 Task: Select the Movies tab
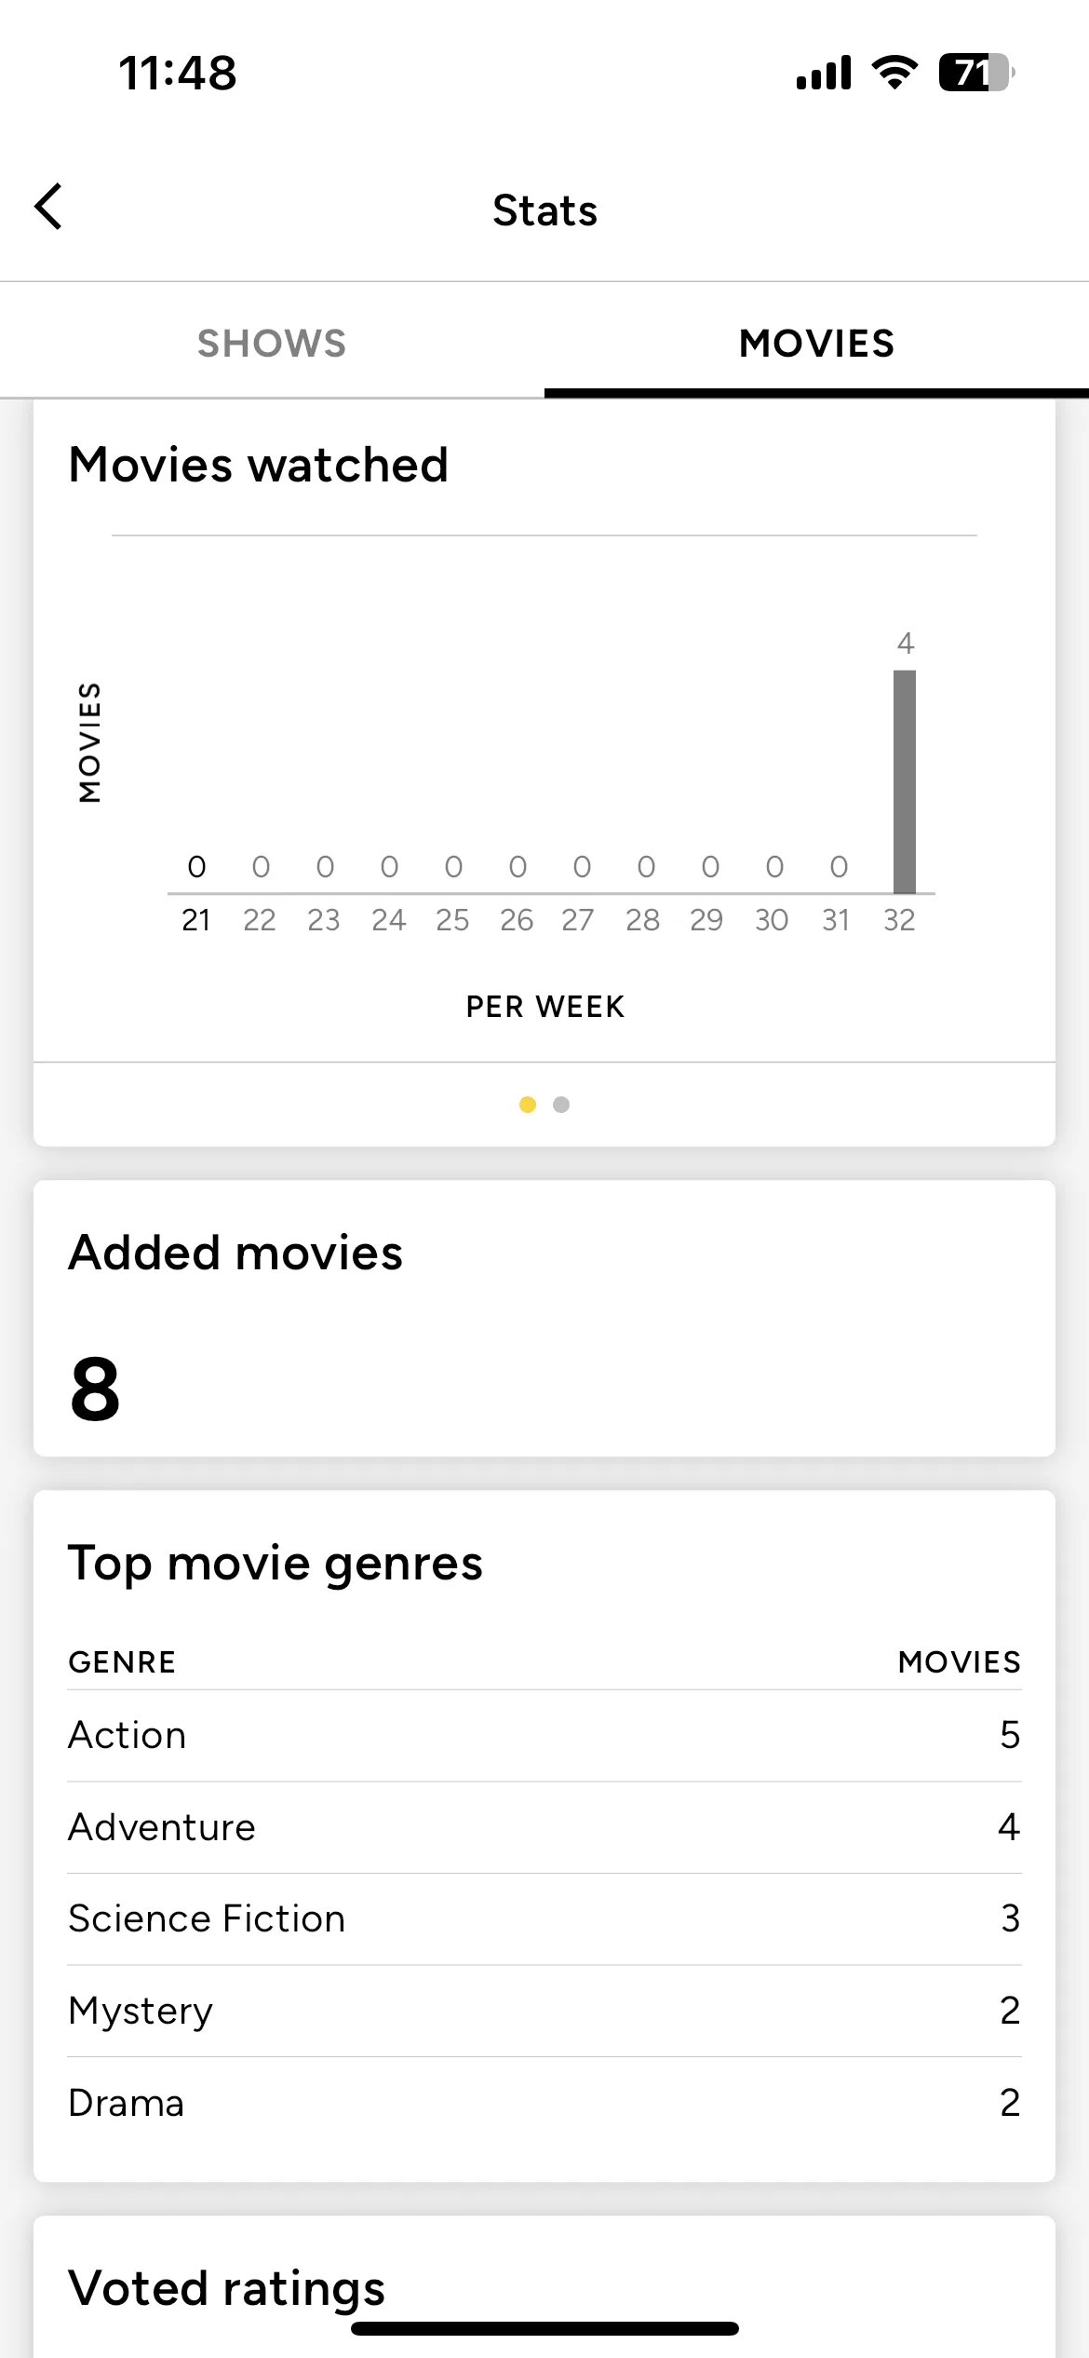816,343
